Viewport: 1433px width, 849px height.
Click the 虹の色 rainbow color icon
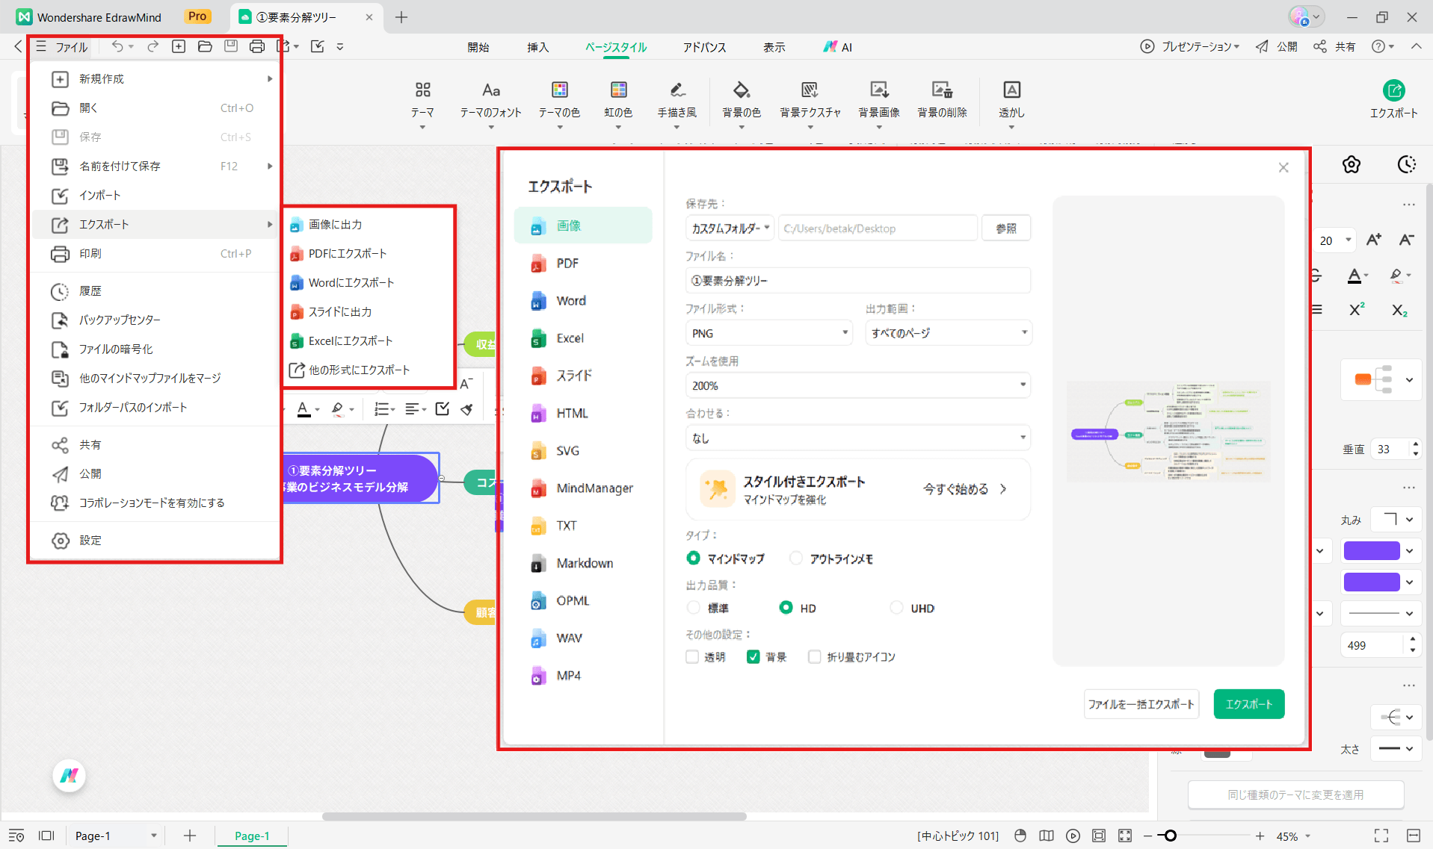(618, 90)
